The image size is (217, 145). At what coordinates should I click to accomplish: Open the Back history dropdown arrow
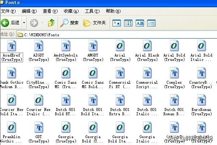[24, 22]
